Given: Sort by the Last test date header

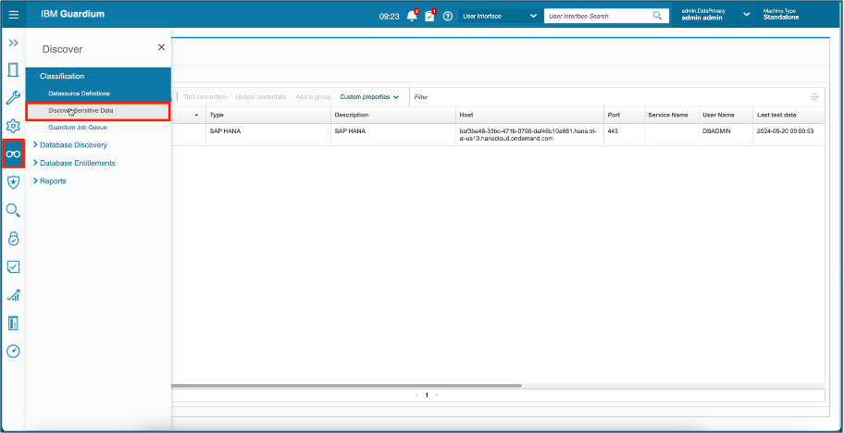Looking at the screenshot, I should pos(788,115).
